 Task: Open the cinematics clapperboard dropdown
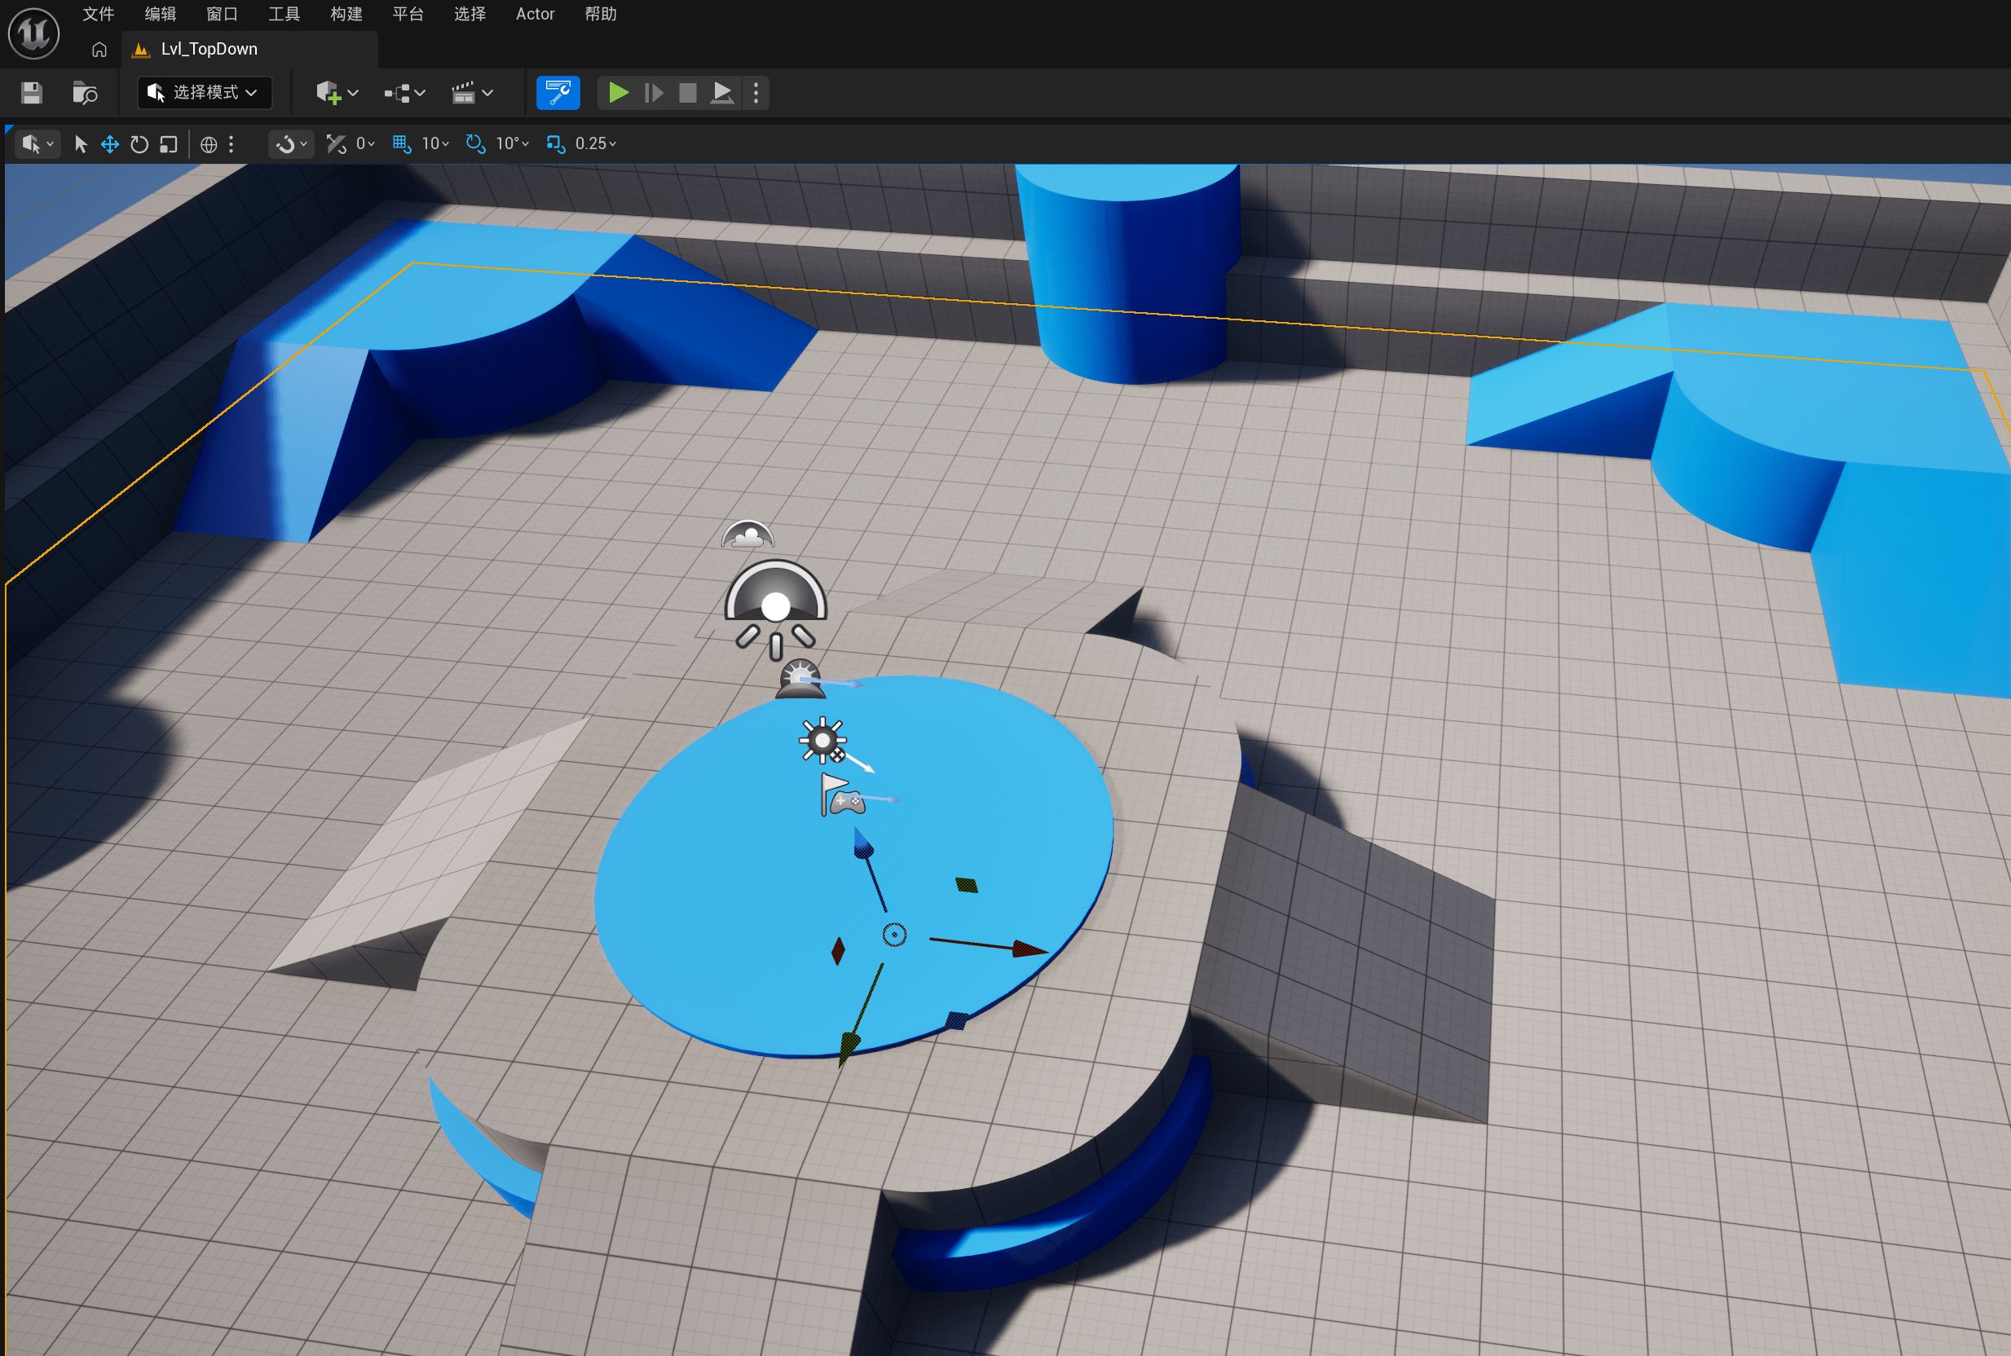(472, 93)
